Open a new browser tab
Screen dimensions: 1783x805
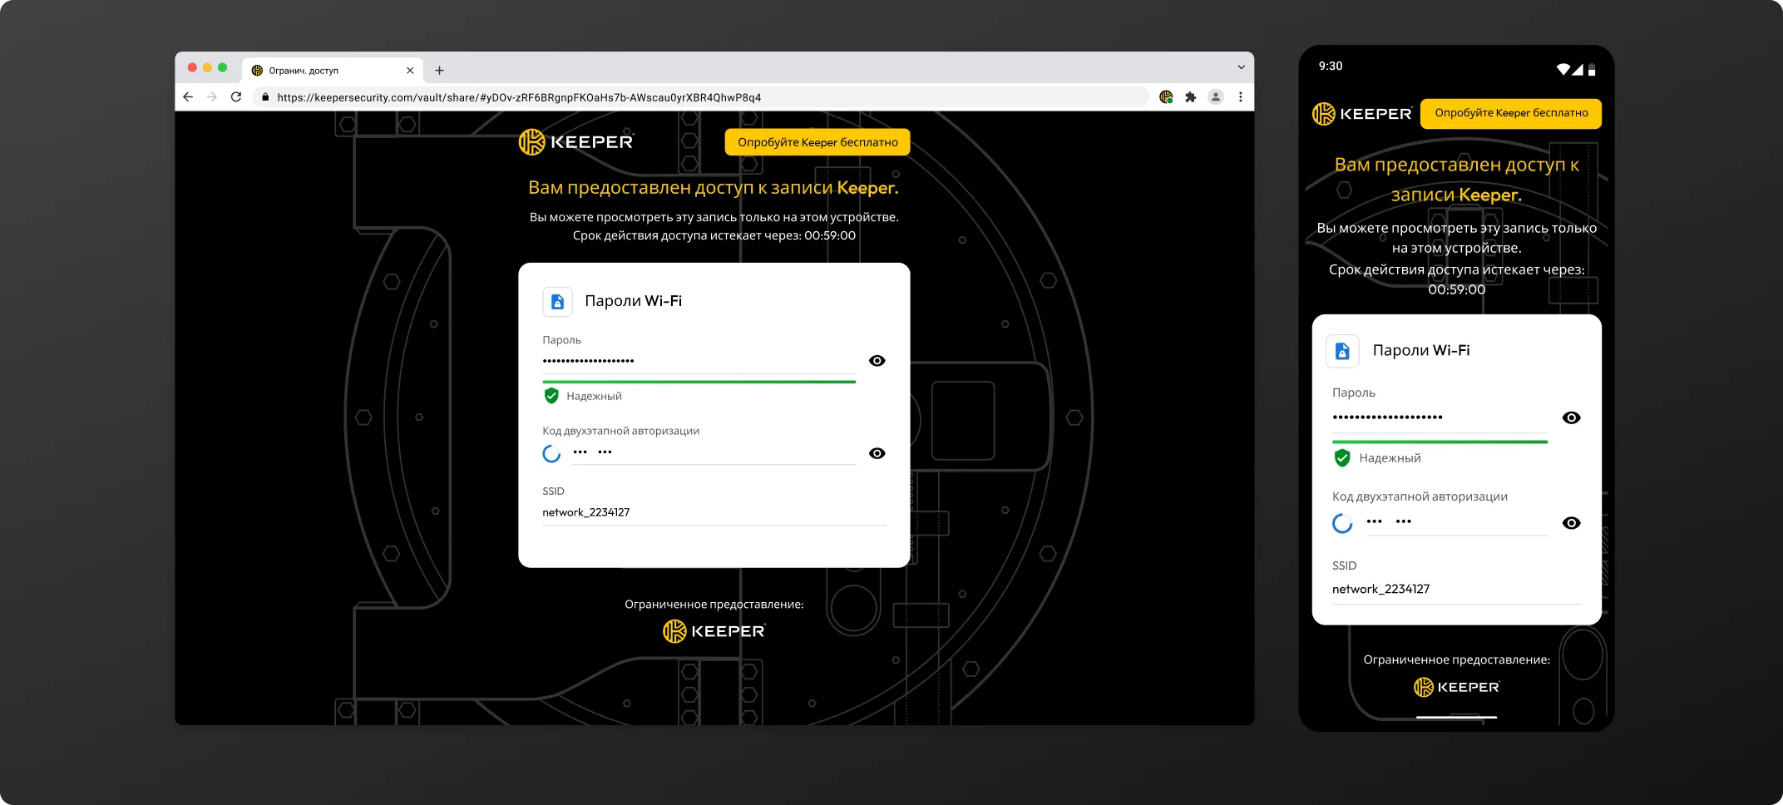(x=439, y=71)
